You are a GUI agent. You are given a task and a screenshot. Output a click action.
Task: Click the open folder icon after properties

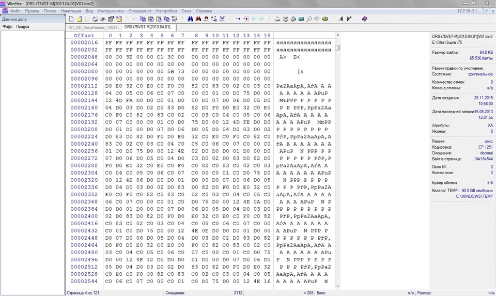(119, 19)
